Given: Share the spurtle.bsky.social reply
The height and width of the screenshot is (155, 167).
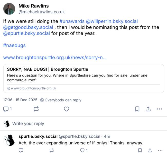Looking at the screenshot, I should (150, 150).
